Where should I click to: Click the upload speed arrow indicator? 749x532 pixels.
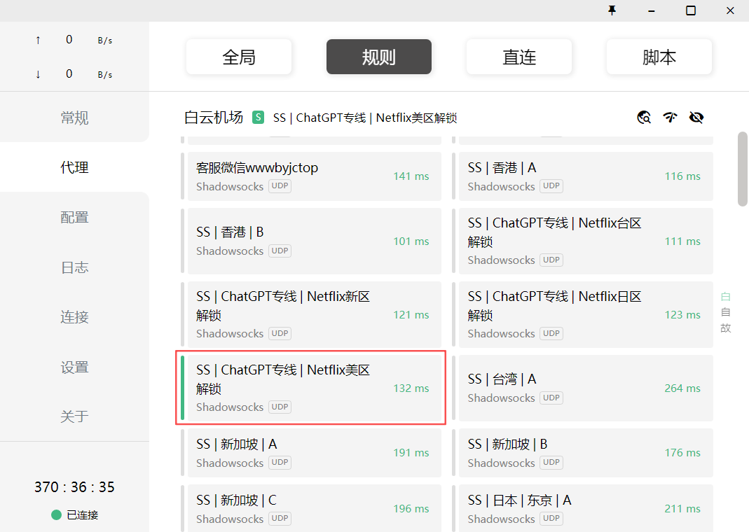click(38, 40)
